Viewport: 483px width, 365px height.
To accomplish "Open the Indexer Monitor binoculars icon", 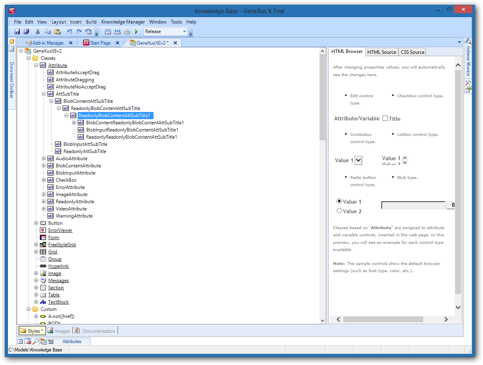I will [x=468, y=41].
